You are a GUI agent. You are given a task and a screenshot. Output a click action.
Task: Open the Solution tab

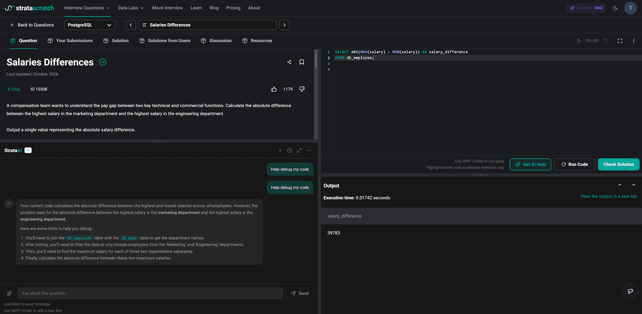[x=116, y=41]
